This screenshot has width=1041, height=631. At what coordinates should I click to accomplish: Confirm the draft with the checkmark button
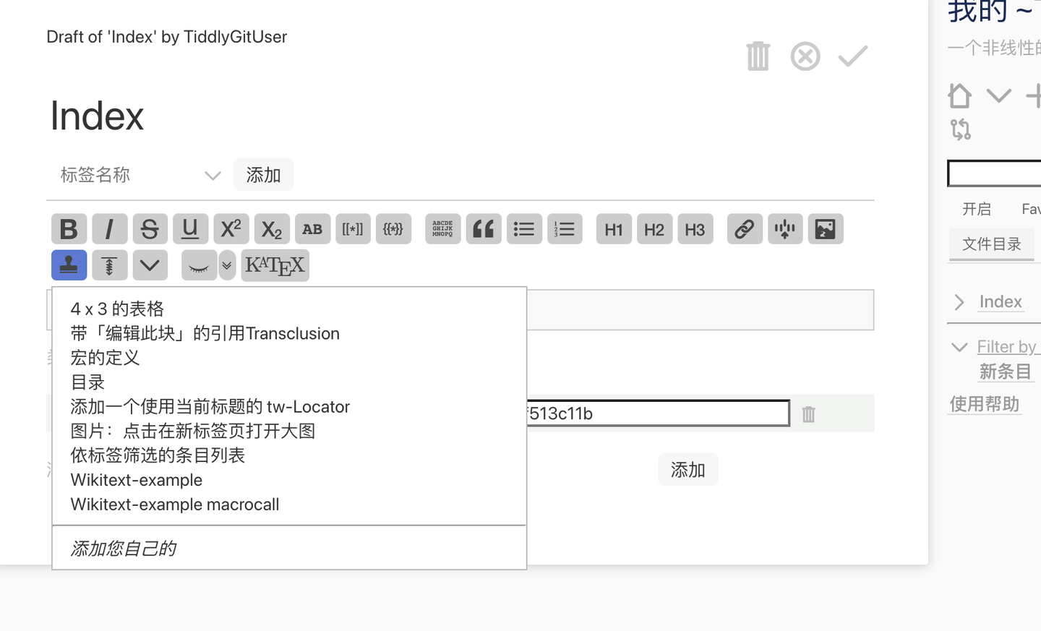[x=853, y=56]
